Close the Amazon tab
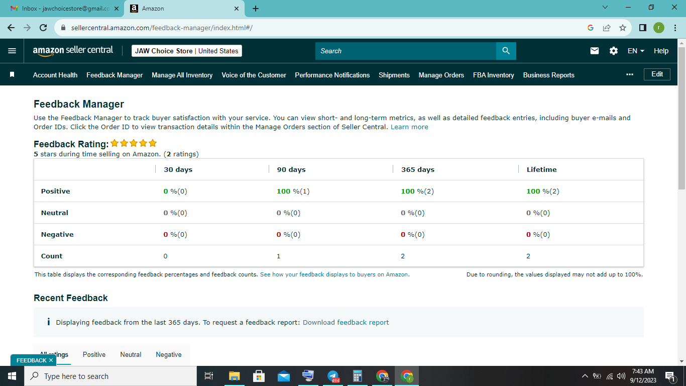This screenshot has height=386, width=686. click(x=237, y=9)
